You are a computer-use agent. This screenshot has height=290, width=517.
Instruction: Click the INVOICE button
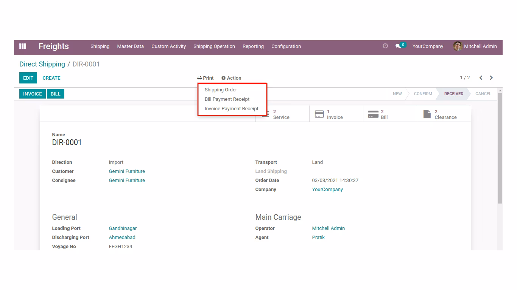pos(33,94)
